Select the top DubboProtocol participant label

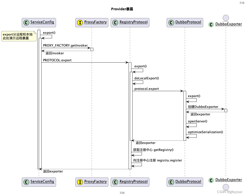tap(188, 22)
